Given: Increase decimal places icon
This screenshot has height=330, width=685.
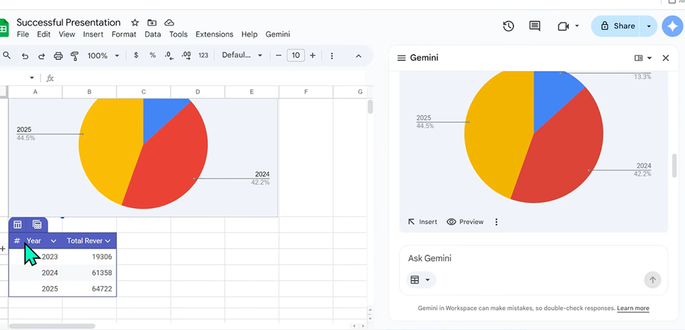Looking at the screenshot, I should [x=186, y=56].
